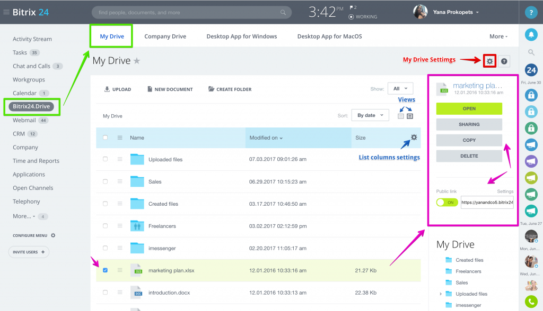Click the DELETE button
Screen dimensions: 543x311
[x=469, y=156]
